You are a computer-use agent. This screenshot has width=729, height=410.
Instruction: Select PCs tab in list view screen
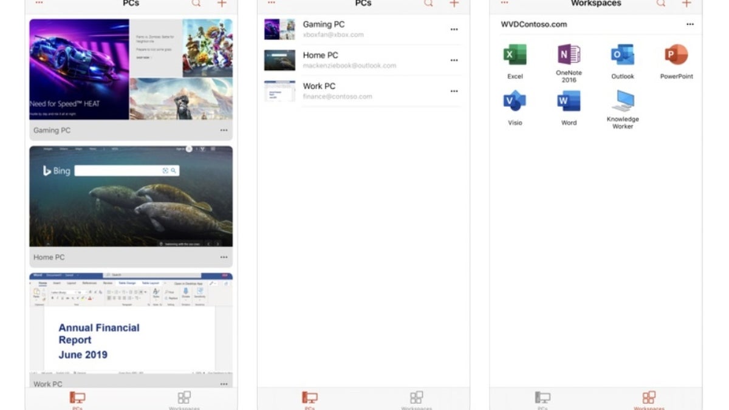pos(310,400)
